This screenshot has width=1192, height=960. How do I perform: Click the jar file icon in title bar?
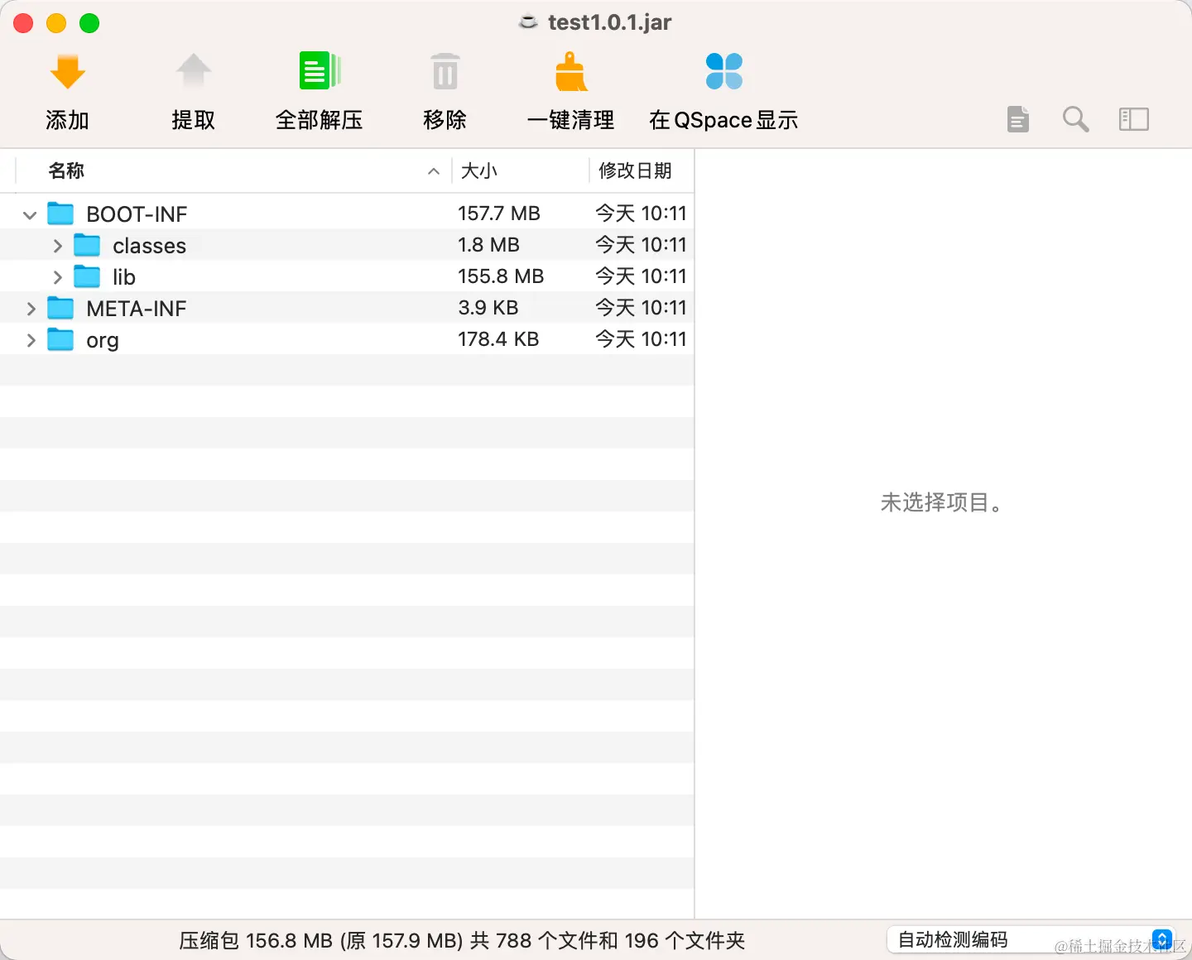tap(528, 22)
